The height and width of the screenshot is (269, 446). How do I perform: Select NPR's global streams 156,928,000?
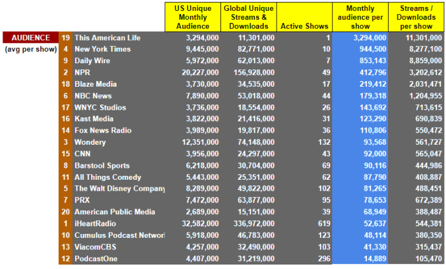coord(254,73)
